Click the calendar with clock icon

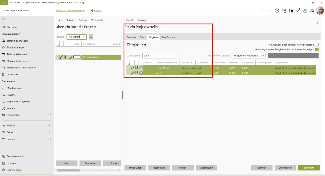[291, 10]
